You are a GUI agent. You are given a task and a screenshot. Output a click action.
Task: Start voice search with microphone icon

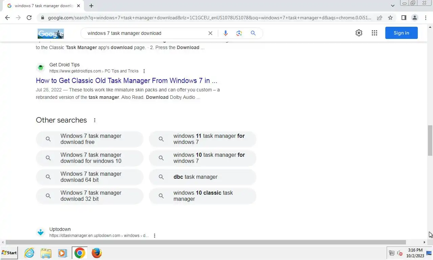[226, 33]
